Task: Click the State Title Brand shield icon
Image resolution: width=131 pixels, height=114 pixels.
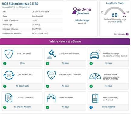Action: pos(9,54)
